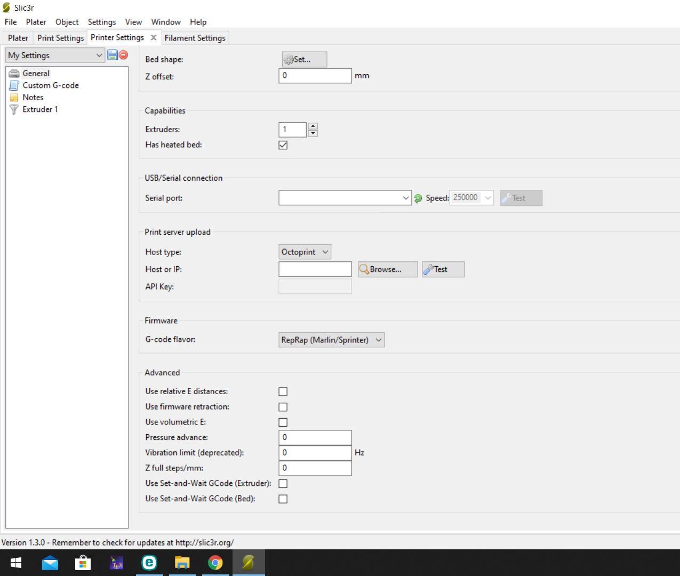Image resolution: width=680 pixels, height=576 pixels.
Task: Open My Settings preset dropdown
Action: tap(55, 55)
